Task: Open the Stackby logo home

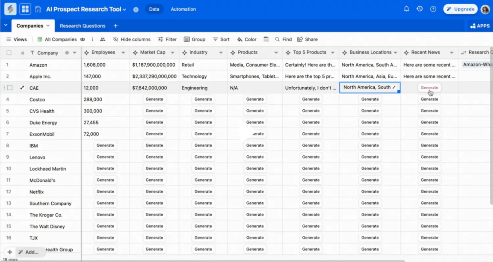Action: click(10, 9)
